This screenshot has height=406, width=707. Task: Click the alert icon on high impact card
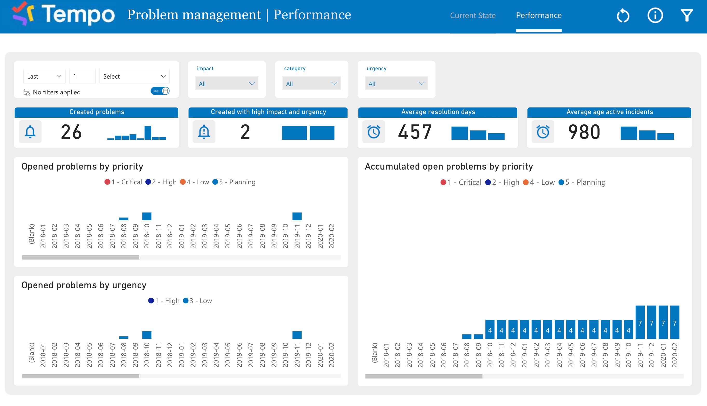point(204,132)
